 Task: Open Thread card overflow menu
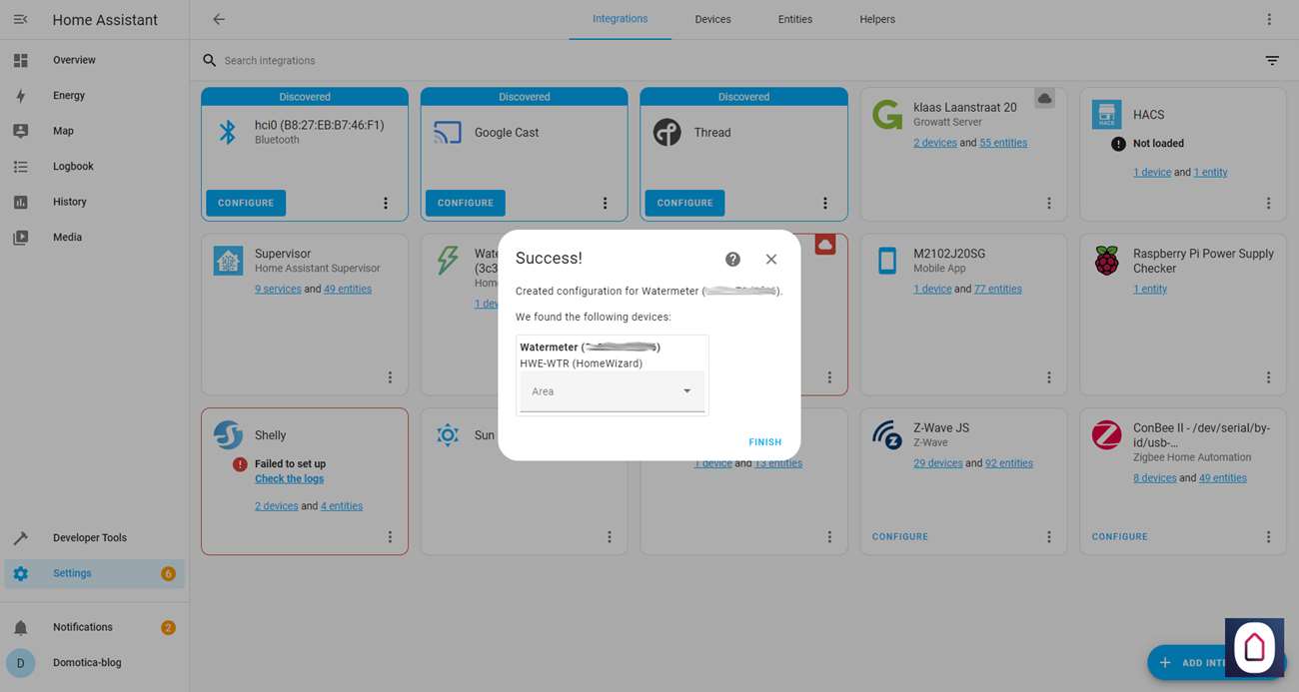coord(825,203)
